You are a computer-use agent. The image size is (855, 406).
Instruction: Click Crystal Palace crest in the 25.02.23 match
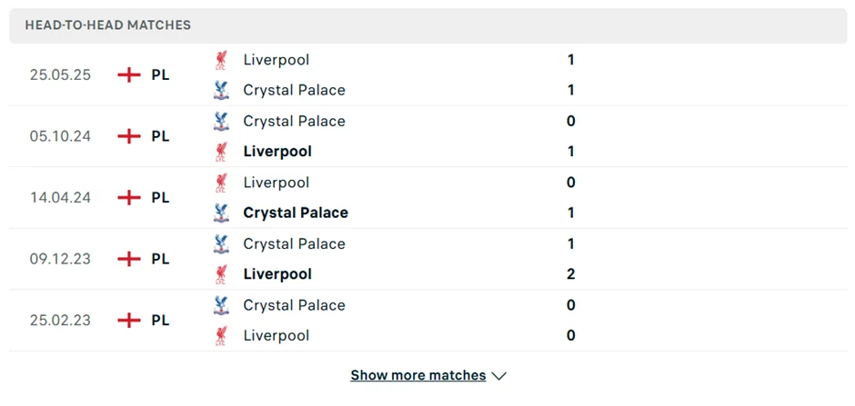coord(220,305)
